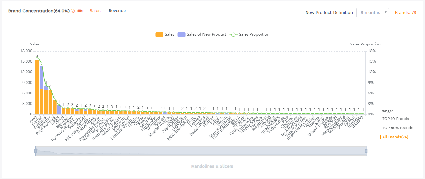The width and height of the screenshot is (425, 179).
Task: Open the video tutorial camera icon
Action: 80,11
